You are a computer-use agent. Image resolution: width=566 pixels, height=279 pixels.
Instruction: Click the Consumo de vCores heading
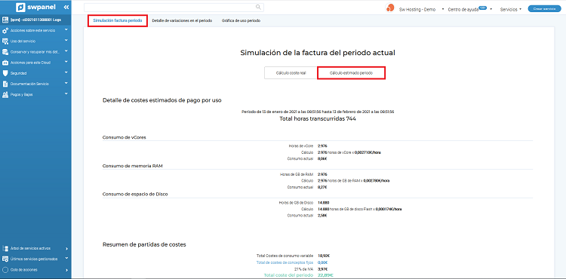point(125,137)
